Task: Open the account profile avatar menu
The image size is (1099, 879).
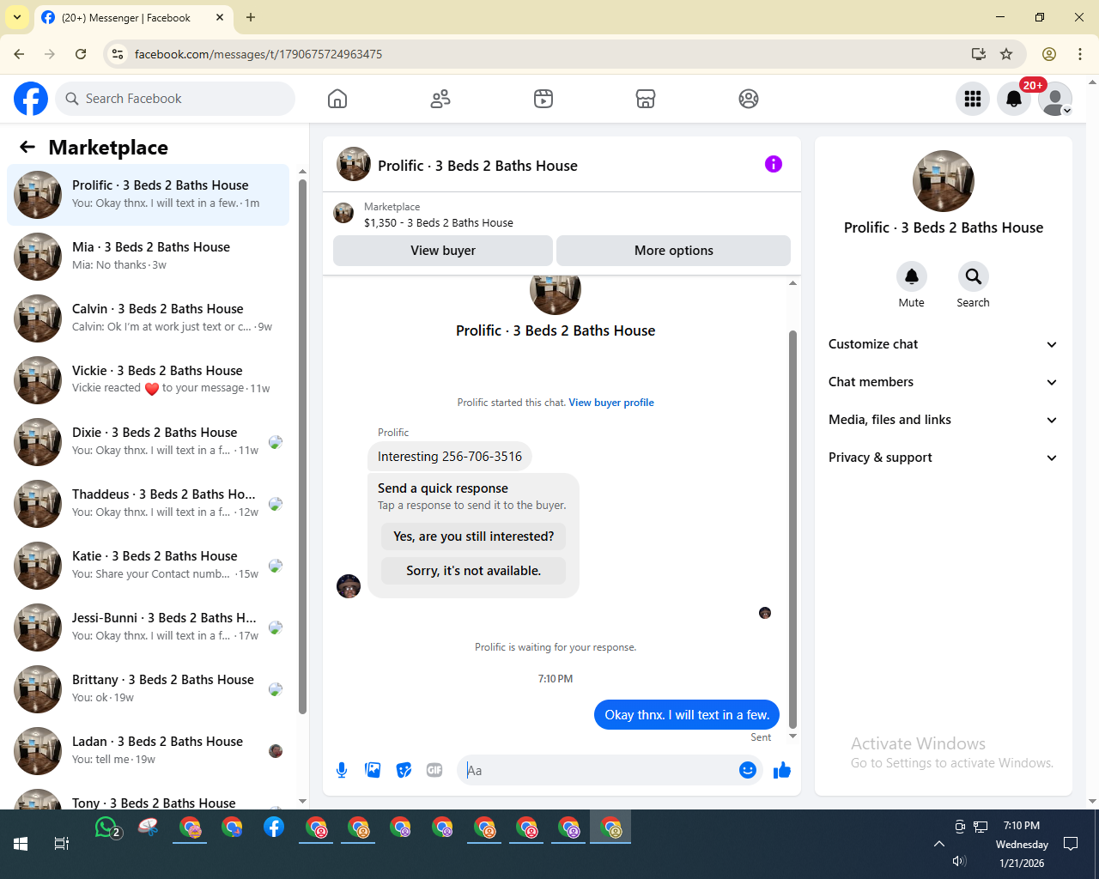Action: click(x=1055, y=99)
